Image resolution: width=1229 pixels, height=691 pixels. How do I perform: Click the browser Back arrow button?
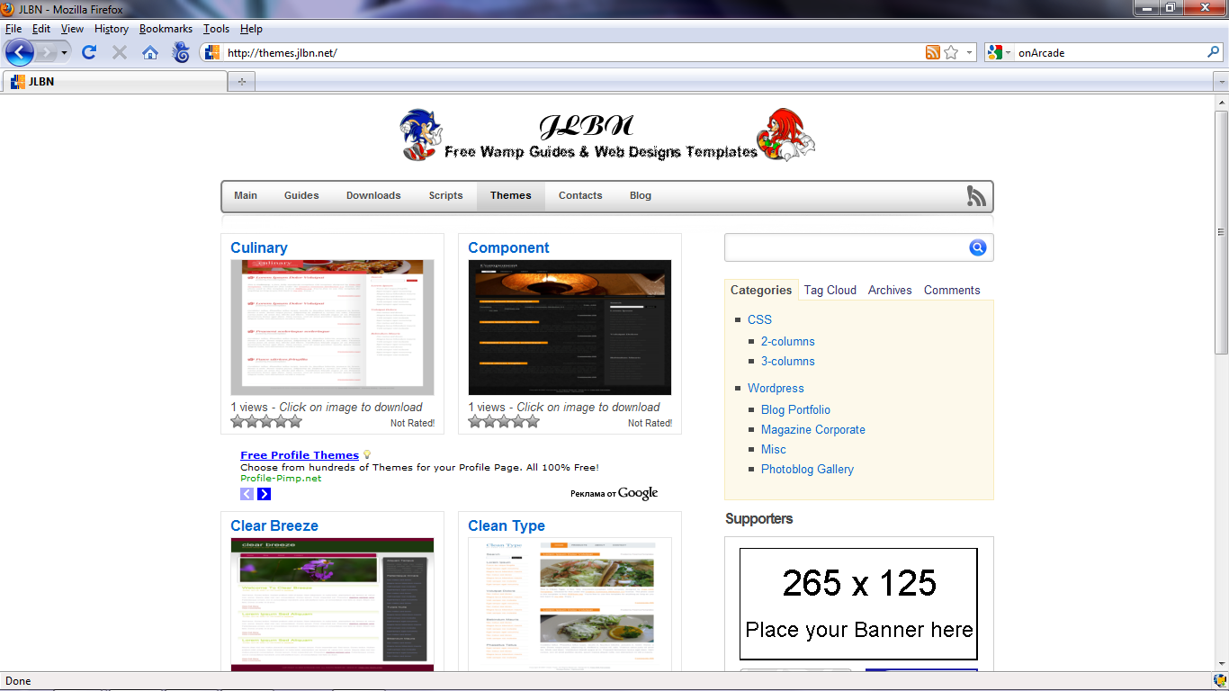(20, 52)
